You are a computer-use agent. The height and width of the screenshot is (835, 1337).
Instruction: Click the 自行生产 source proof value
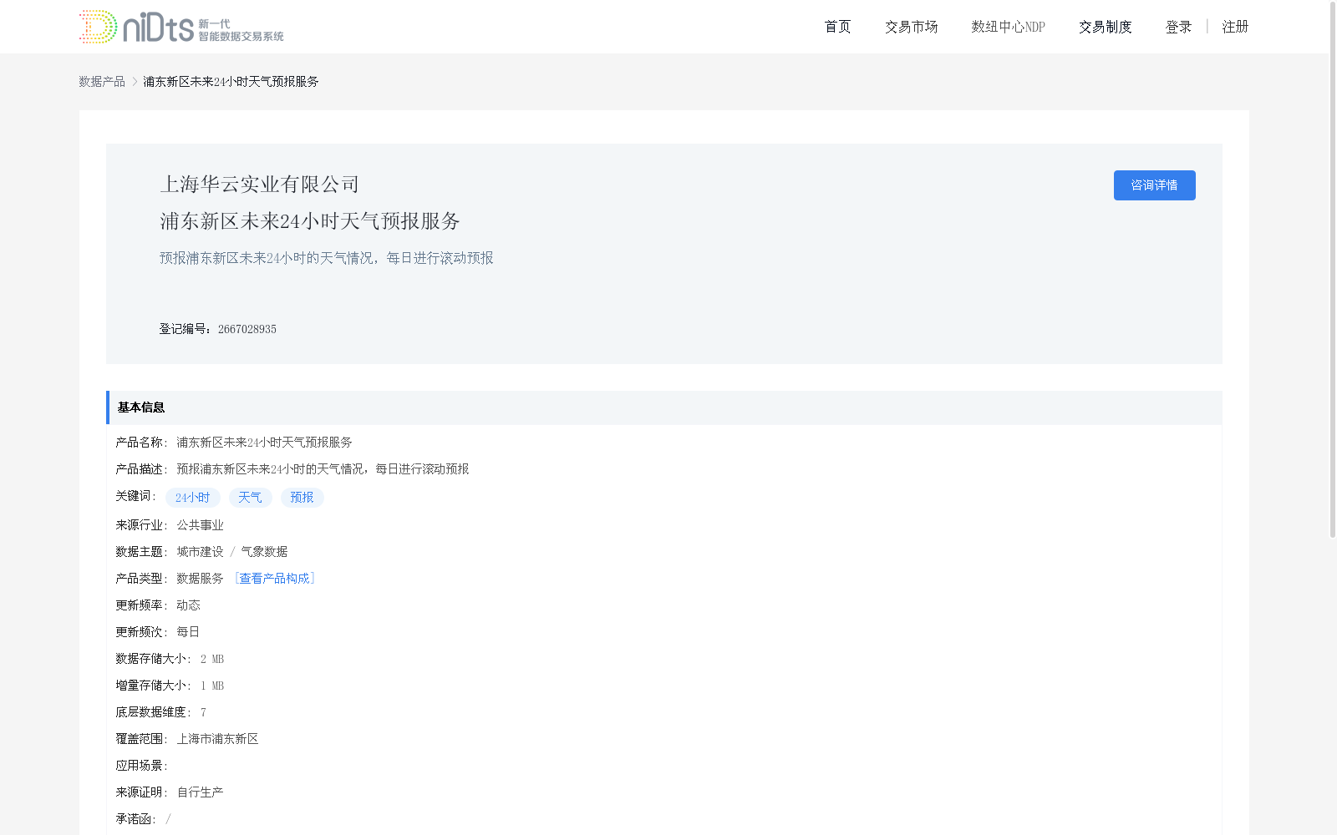click(200, 792)
